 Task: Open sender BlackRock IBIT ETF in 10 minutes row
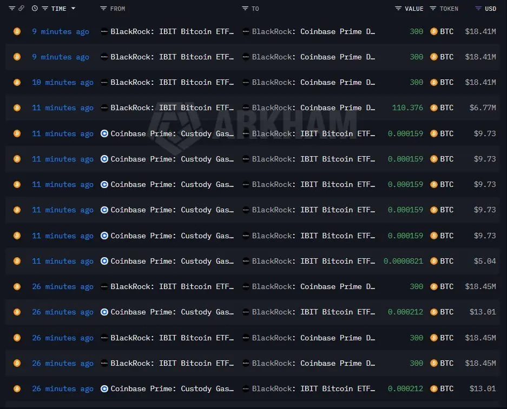point(172,82)
